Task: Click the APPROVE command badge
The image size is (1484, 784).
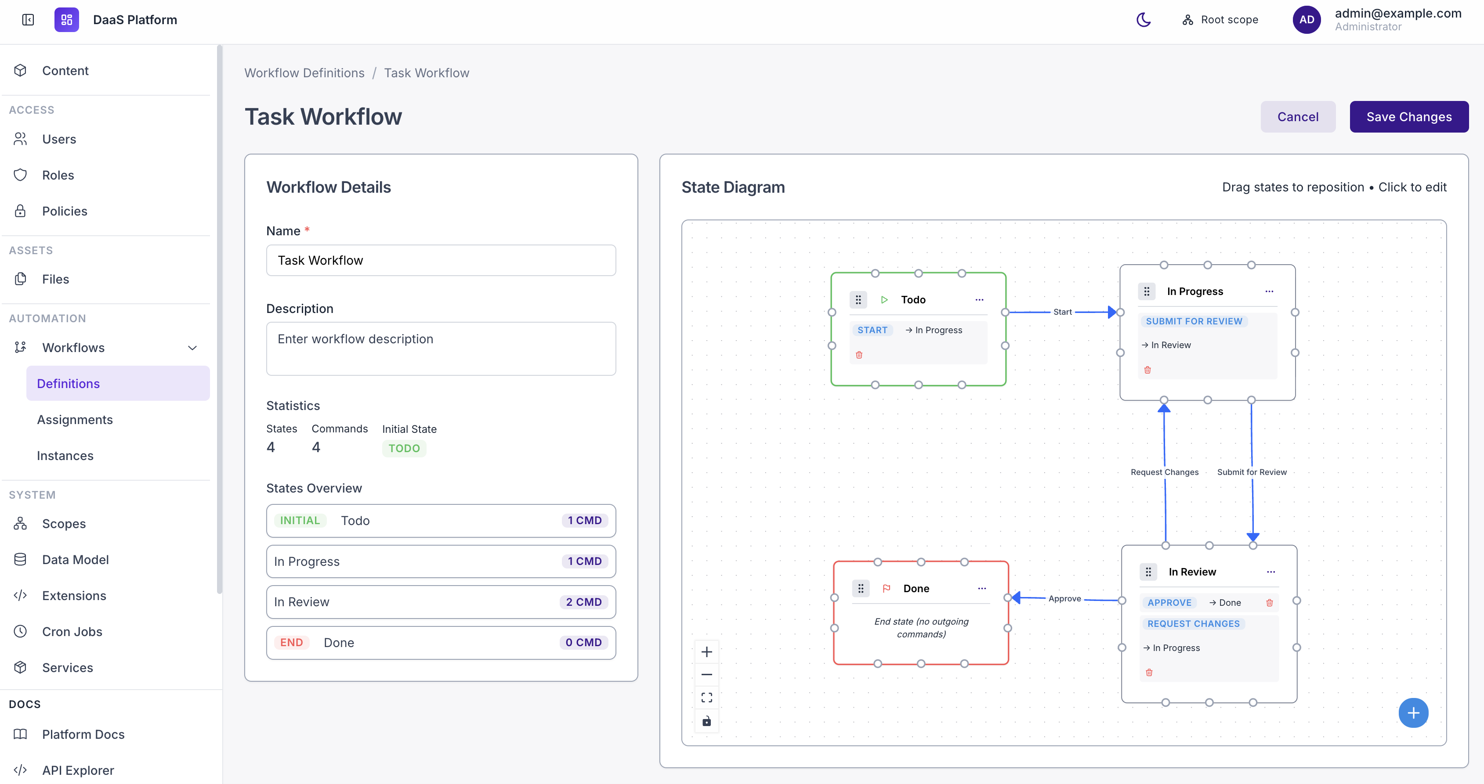Action: [x=1169, y=603]
